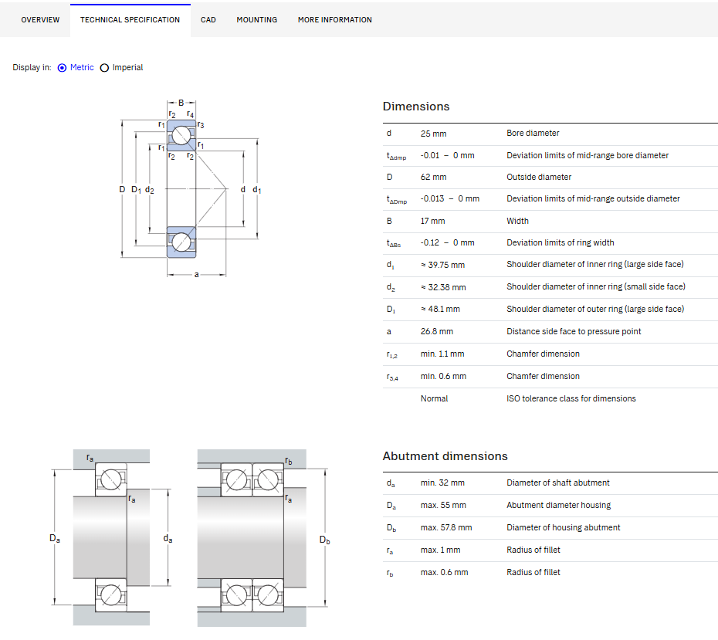
Task: Click the bearing cross-section dimension drawing
Action: point(190,188)
